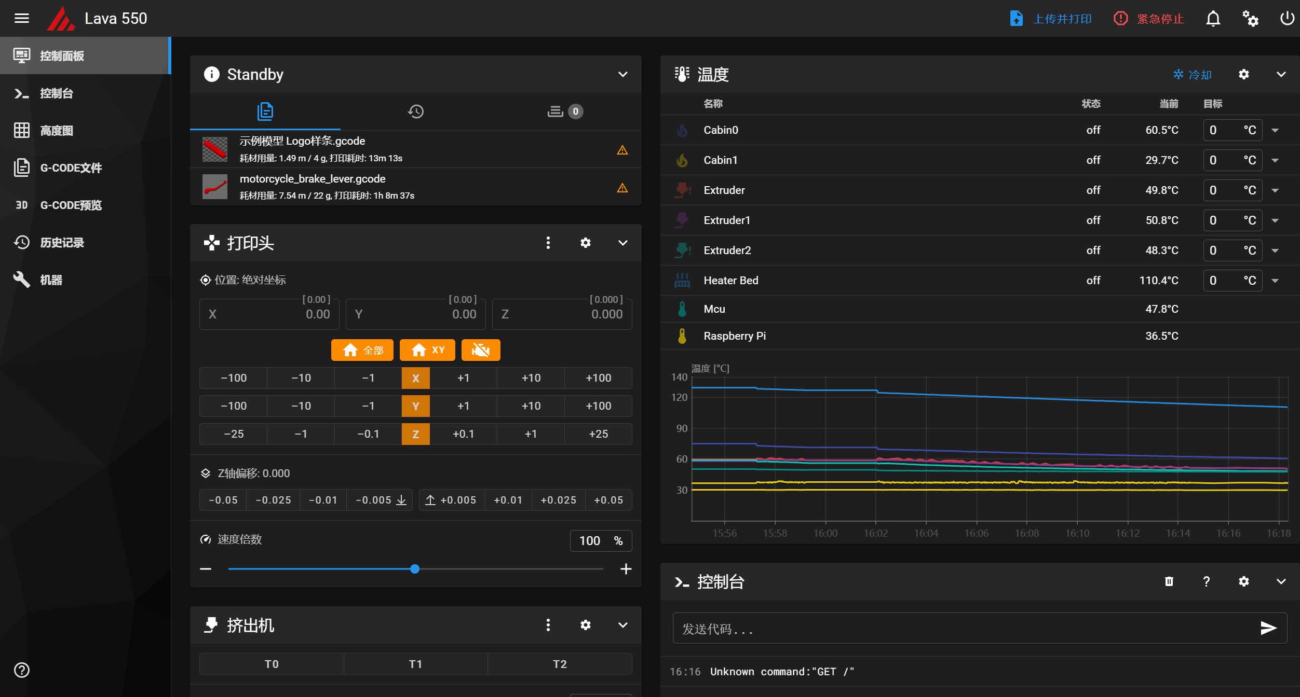Click the power menu icon
The height and width of the screenshot is (697, 1300).
coord(1287,19)
